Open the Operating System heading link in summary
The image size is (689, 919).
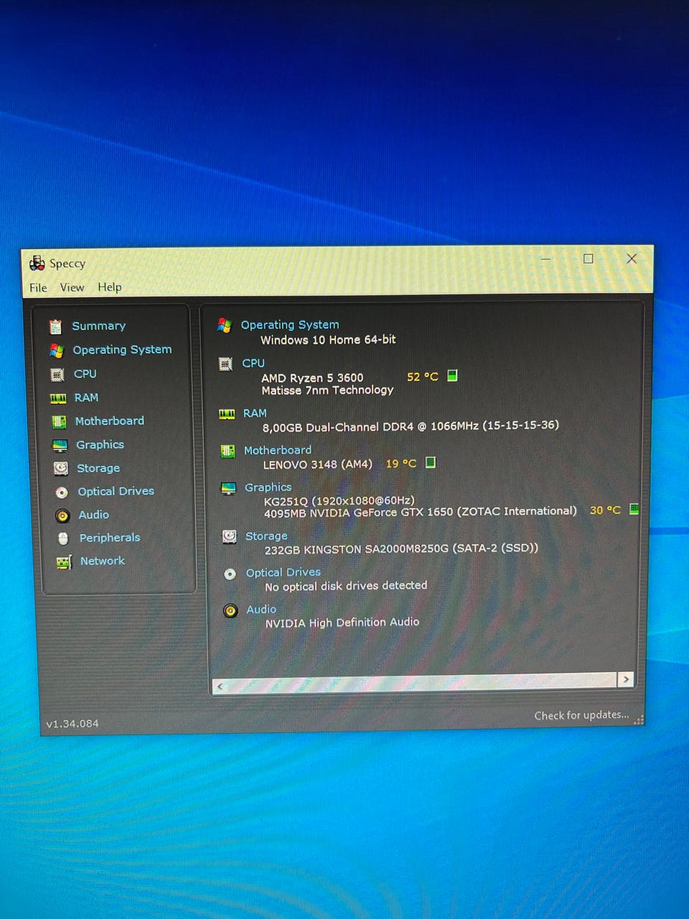tap(290, 325)
